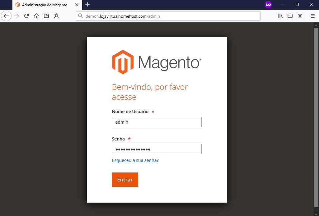The image size is (319, 216).
Task: Click the Magento logo
Action: click(x=157, y=62)
